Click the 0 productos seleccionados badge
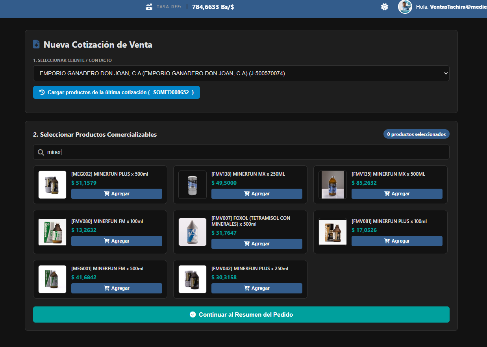The height and width of the screenshot is (347, 487). pyautogui.click(x=416, y=134)
